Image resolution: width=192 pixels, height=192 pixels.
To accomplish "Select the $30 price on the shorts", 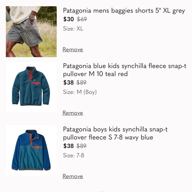I will [x=69, y=19].
